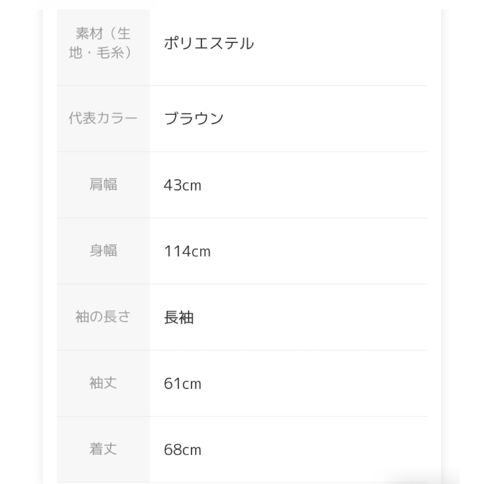Click the ブラウン color value
This screenshot has width=484, height=484.
point(194,118)
